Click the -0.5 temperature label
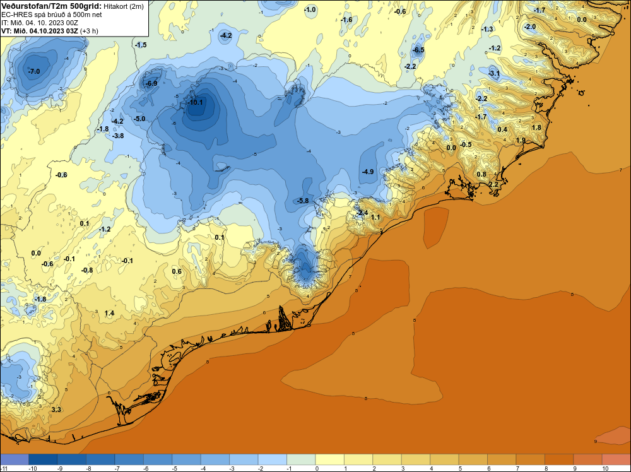 pyautogui.click(x=466, y=145)
